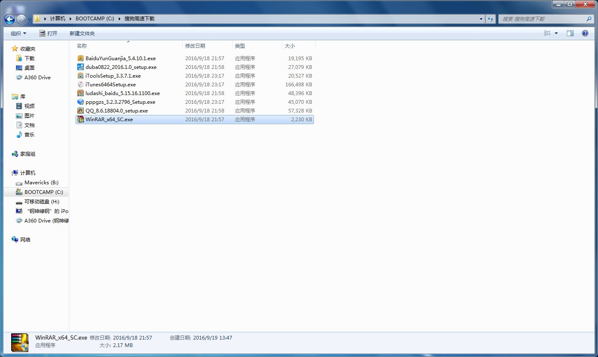
Task: Select file name BaiduYunGuanjia_5.4.10.1.exe
Action: (120, 59)
